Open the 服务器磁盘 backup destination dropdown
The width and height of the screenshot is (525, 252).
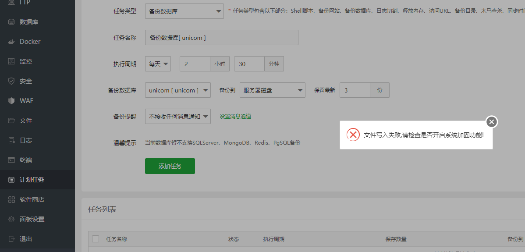point(273,90)
